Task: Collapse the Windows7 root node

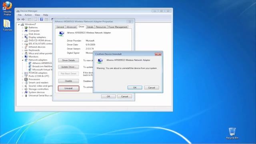Action: 19,24
